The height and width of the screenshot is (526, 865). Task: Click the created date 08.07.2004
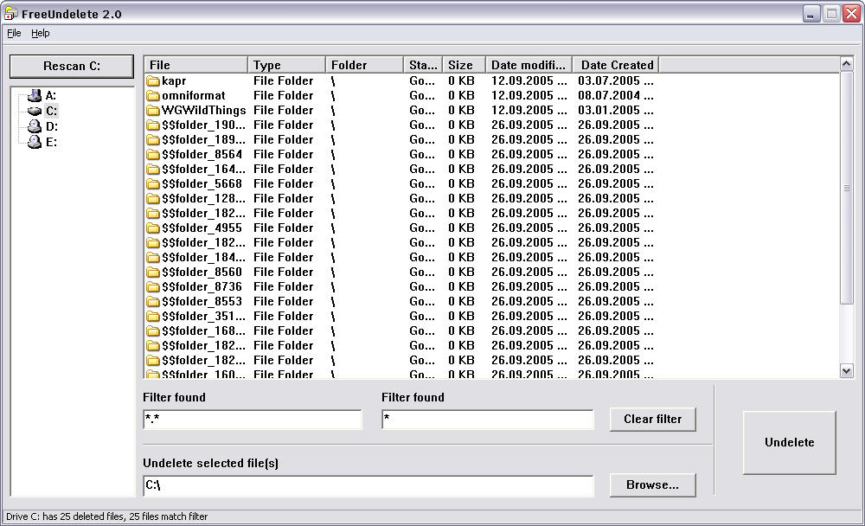pos(609,95)
